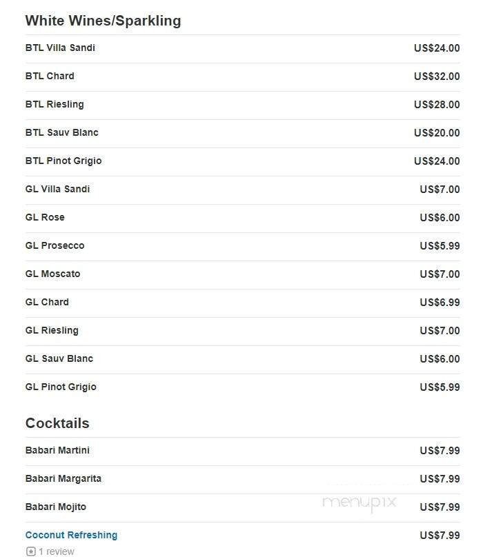Screen dimensions: 483x559
Task: Click the 1 review text
Action: 57,551
